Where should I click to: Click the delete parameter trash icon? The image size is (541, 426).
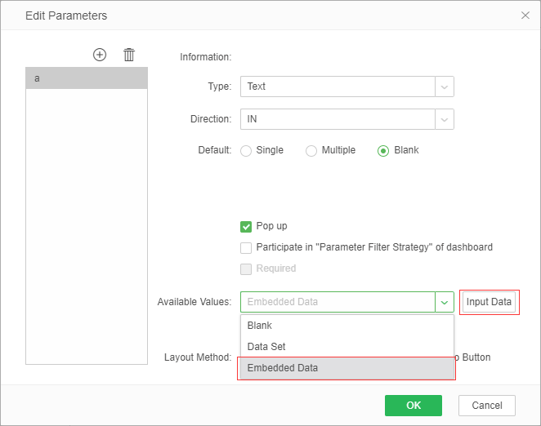[x=129, y=55]
